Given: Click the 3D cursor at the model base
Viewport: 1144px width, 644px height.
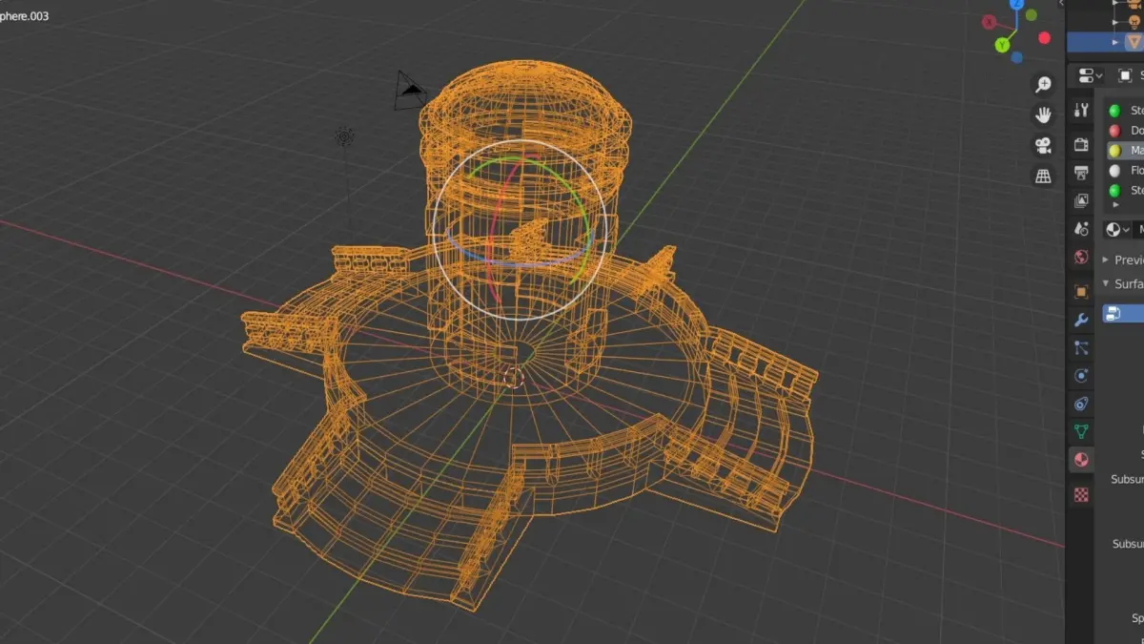Looking at the screenshot, I should tap(514, 377).
